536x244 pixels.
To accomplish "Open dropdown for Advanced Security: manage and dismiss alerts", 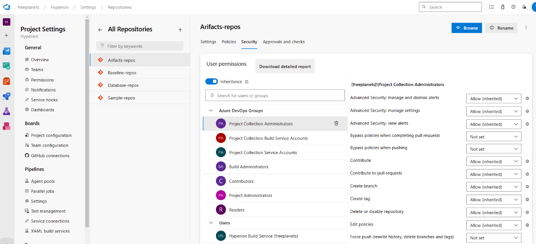I will click(x=494, y=99).
